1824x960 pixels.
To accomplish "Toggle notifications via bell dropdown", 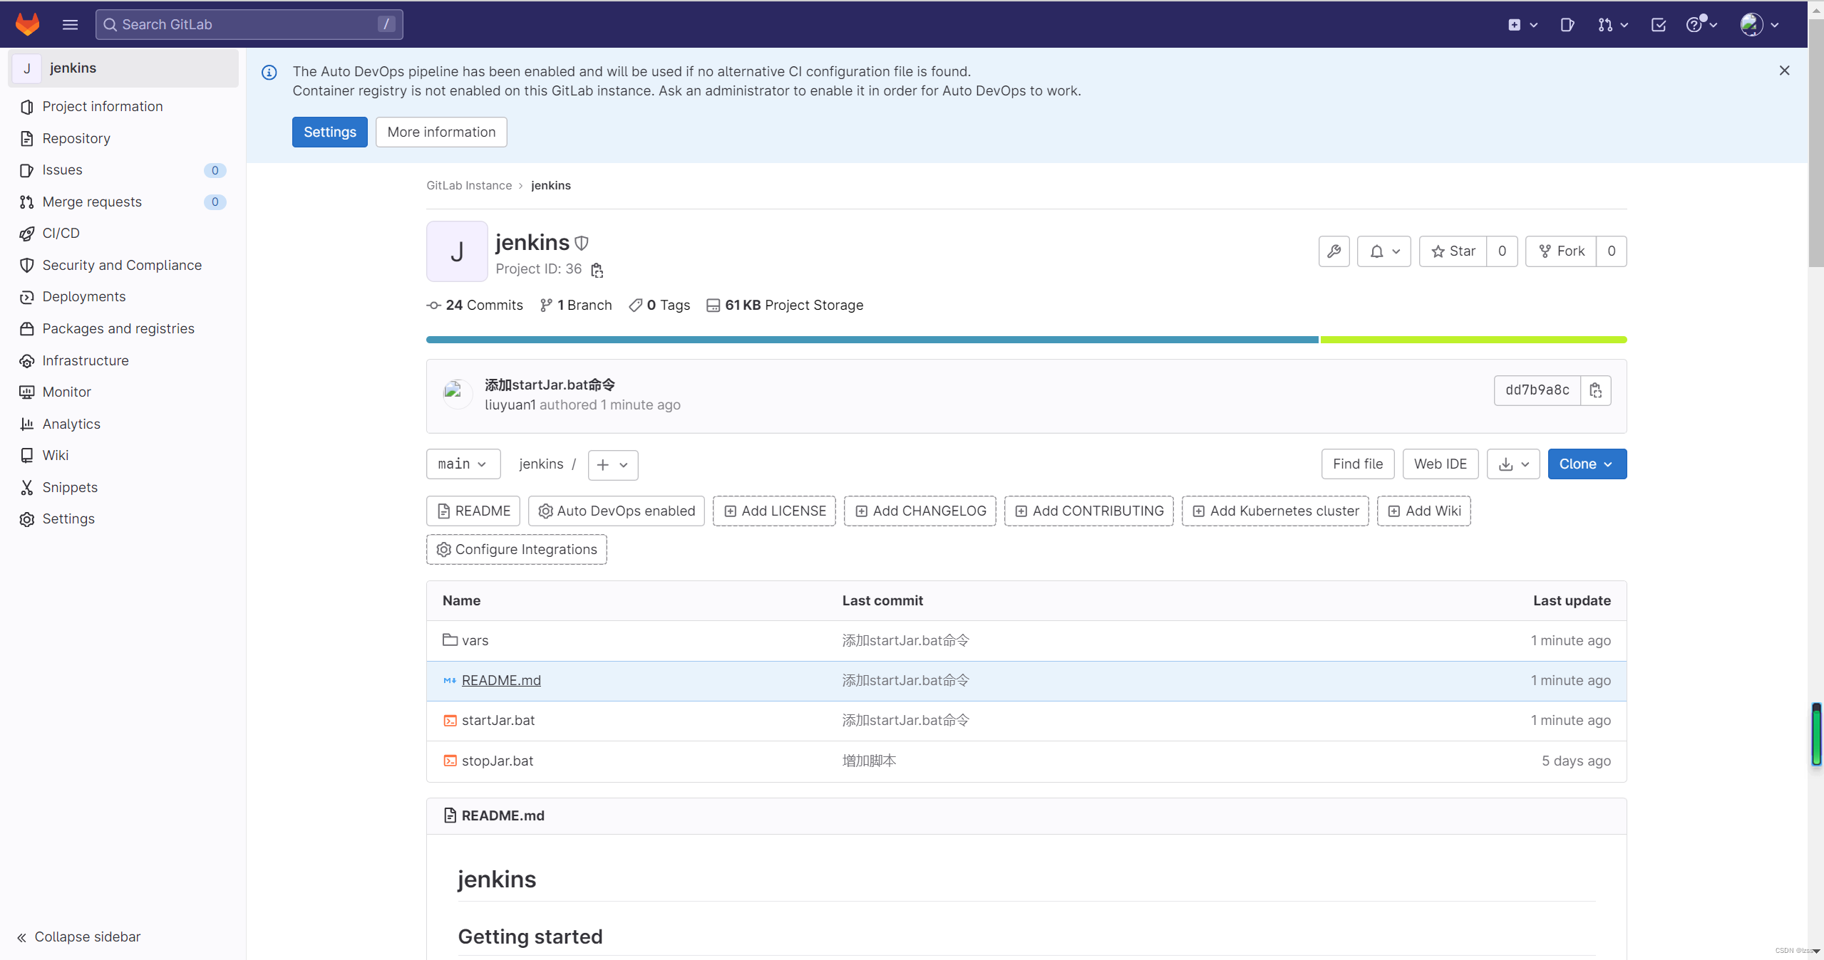I will coord(1384,251).
